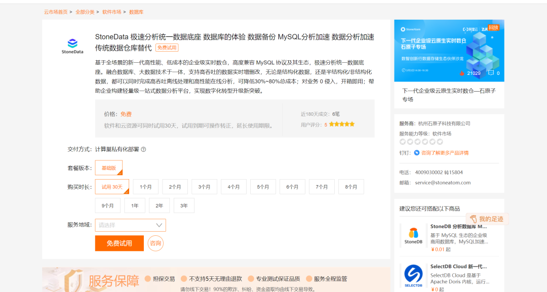547x292 pixels.
Task: Open the 数据库 breadcrumb category
Action: 137,11
